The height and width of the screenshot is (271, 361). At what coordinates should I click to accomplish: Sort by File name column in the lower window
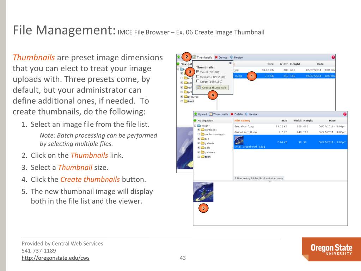242,121
